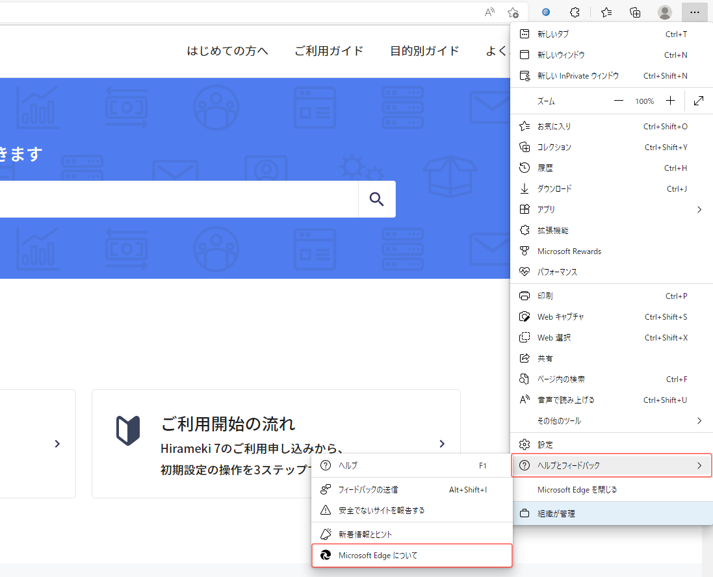Image resolution: width=713 pixels, height=577 pixels.
Task: Open Microsoft Edge について
Action: tap(412, 556)
